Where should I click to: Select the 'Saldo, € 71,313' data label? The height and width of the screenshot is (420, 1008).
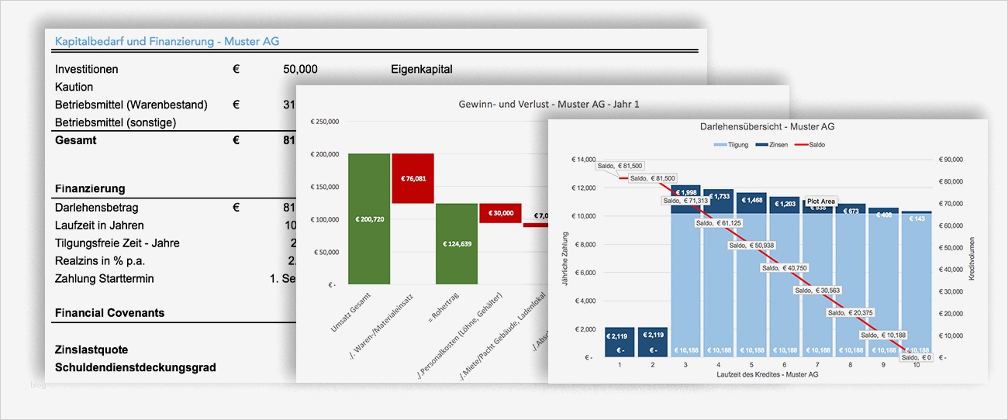(x=685, y=201)
